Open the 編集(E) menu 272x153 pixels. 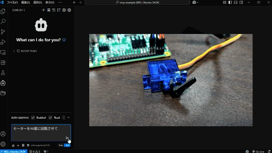25,3
